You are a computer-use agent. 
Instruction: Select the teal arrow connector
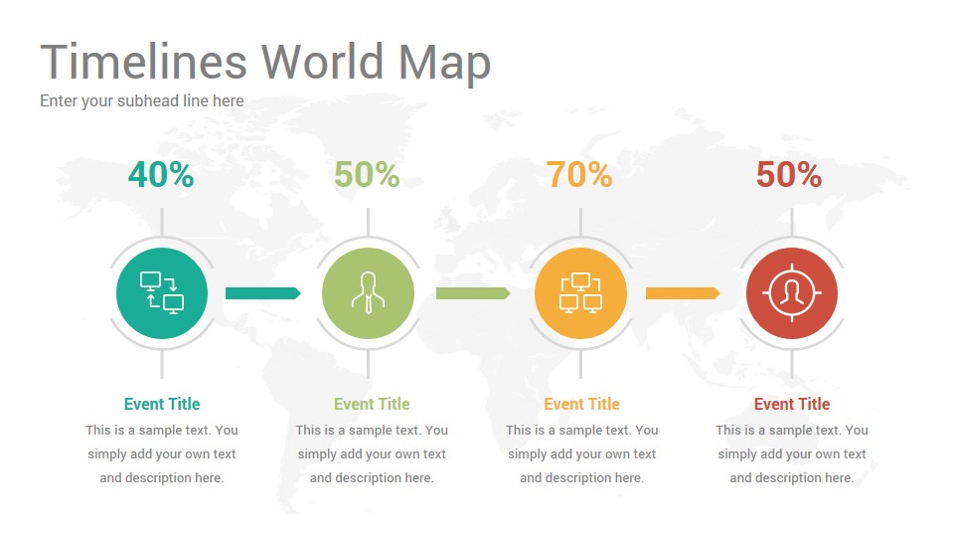point(262,293)
